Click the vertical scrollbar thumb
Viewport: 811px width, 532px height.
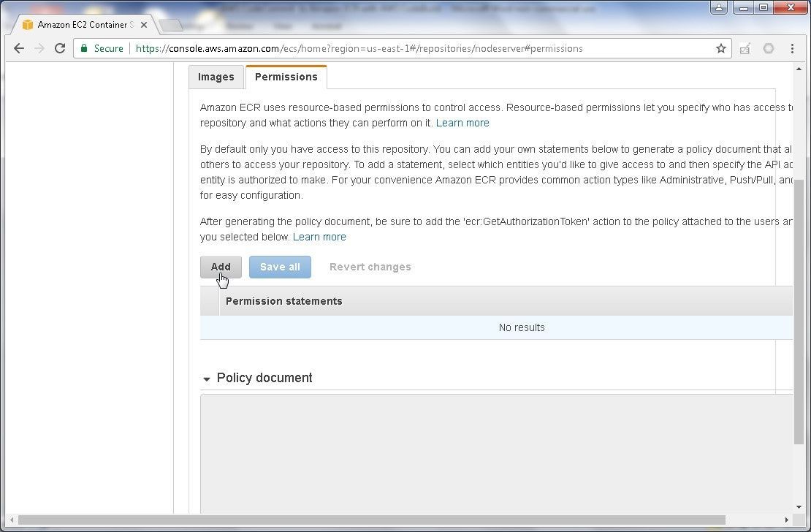(799, 311)
